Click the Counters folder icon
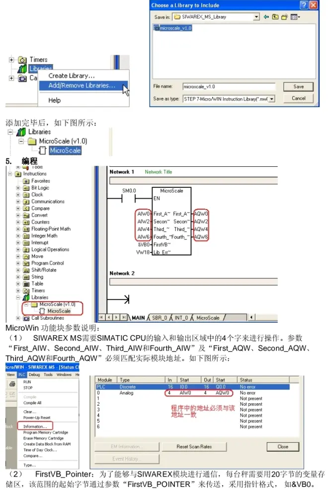328x489 pixels. [x=26, y=222]
